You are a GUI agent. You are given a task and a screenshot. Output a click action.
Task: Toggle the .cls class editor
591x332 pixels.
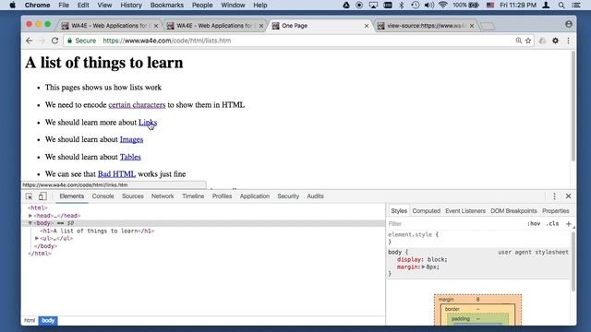[552, 223]
